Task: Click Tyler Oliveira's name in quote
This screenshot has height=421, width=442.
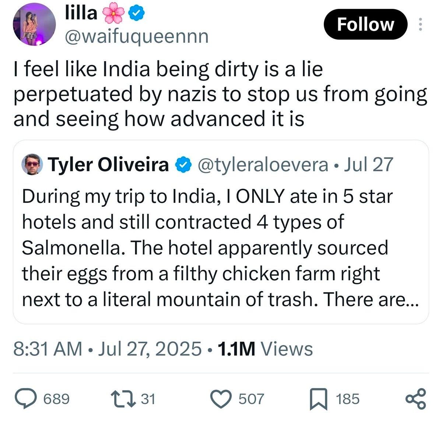Action: point(109,164)
